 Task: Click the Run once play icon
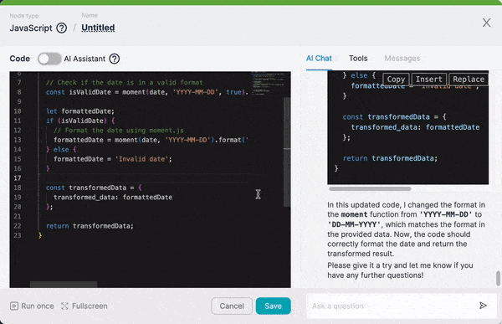point(14,306)
